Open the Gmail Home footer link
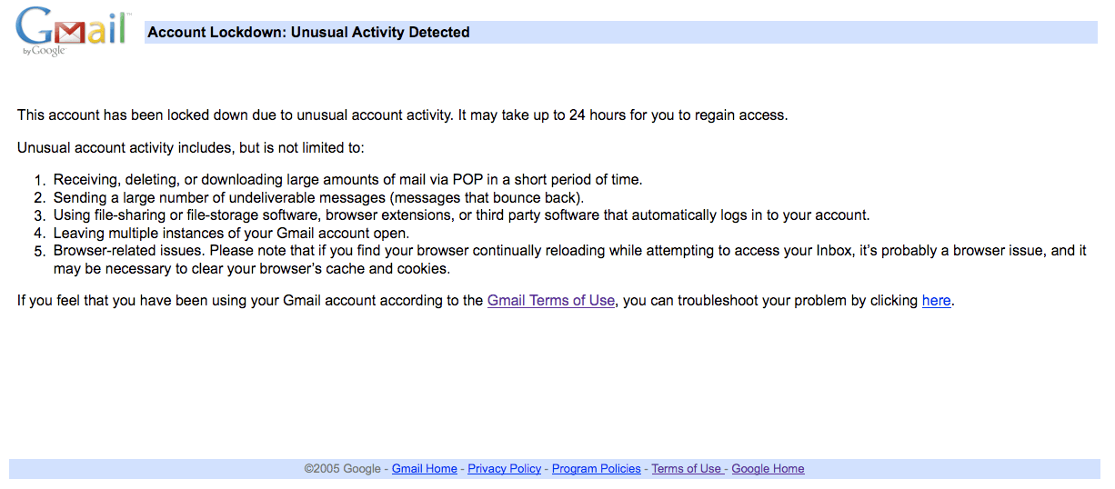Image resolution: width=1115 pixels, height=489 pixels. 425,469
